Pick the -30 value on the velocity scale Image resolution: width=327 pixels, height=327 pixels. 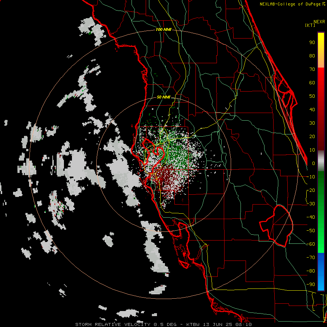point(311,204)
